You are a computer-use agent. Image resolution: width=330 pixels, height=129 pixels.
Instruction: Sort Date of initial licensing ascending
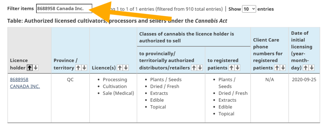[306, 68]
